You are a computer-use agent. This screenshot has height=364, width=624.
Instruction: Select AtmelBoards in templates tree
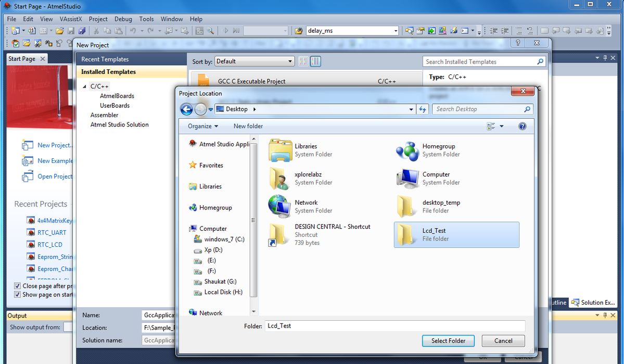coord(117,96)
